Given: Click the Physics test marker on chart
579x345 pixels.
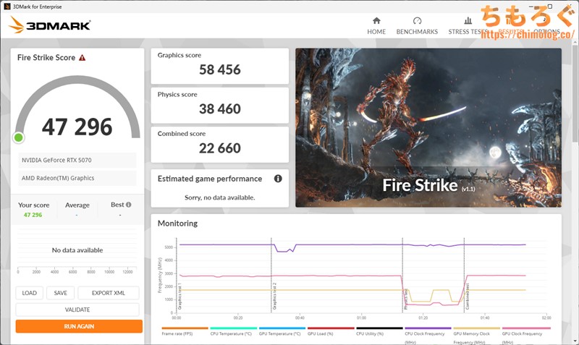Looking at the screenshot, I should pyautogui.click(x=405, y=299).
